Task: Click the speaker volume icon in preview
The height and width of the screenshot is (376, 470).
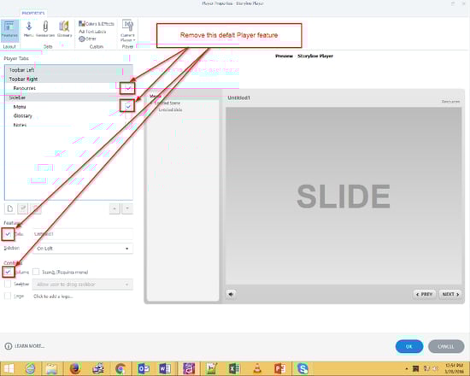Action: [x=231, y=294]
